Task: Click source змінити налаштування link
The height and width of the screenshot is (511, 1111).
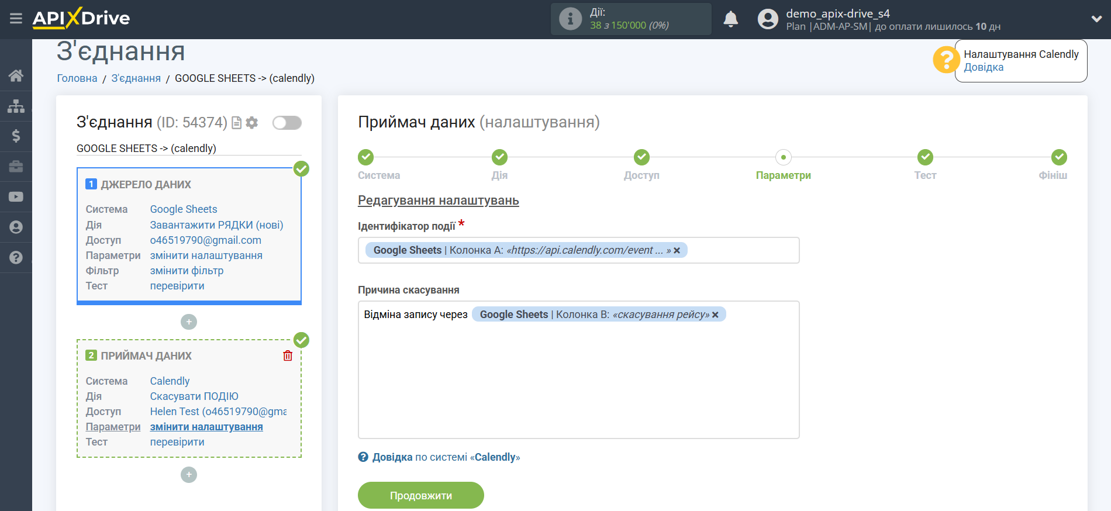Action: coord(206,255)
